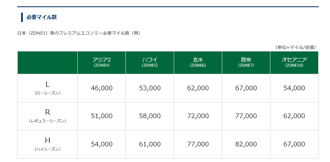Click the 54,000 Oceania low season cell
Image resolution: width=330 pixels, height=162 pixels.
(294, 88)
